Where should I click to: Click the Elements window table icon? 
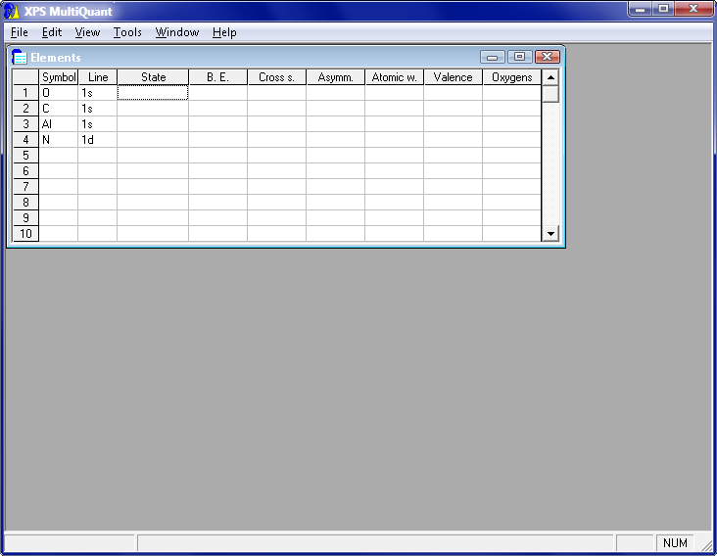point(19,58)
